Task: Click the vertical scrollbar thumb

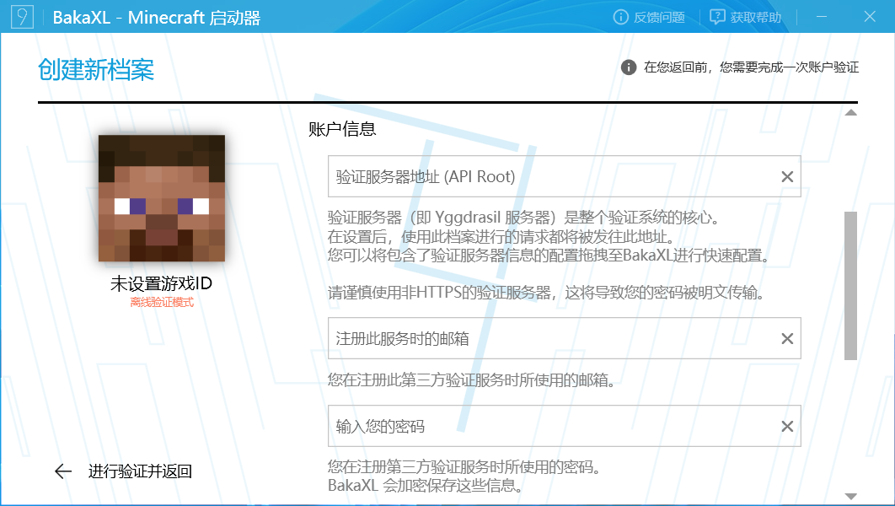Action: coord(850,287)
